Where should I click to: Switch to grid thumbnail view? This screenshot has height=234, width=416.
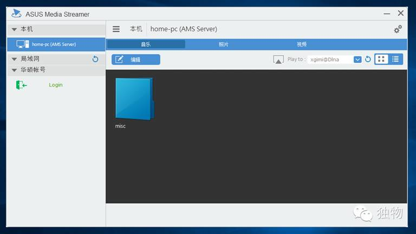click(381, 60)
